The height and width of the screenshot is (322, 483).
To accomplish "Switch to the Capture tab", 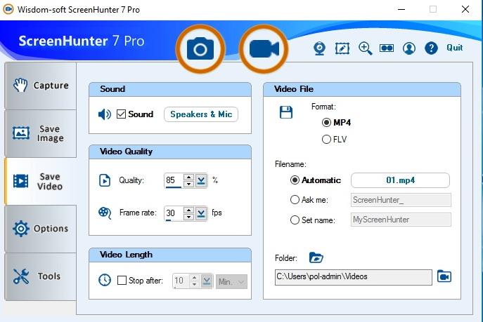I will pyautogui.click(x=41, y=86).
